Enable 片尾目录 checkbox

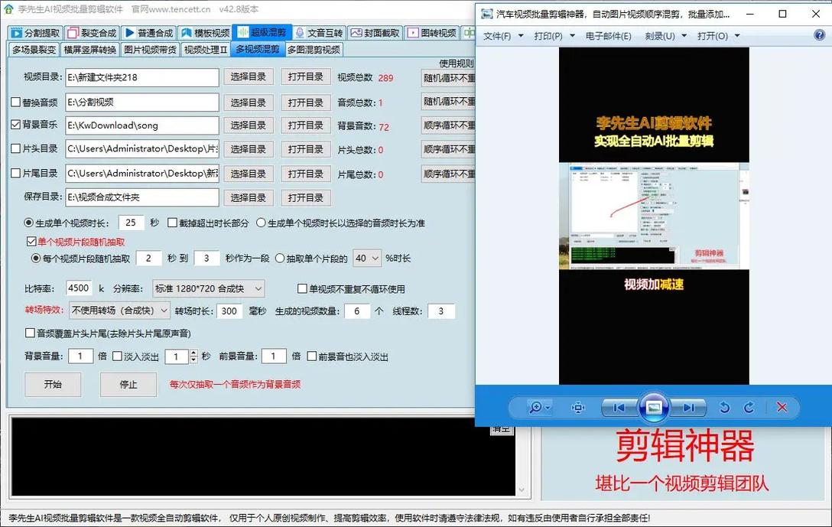tap(16, 173)
